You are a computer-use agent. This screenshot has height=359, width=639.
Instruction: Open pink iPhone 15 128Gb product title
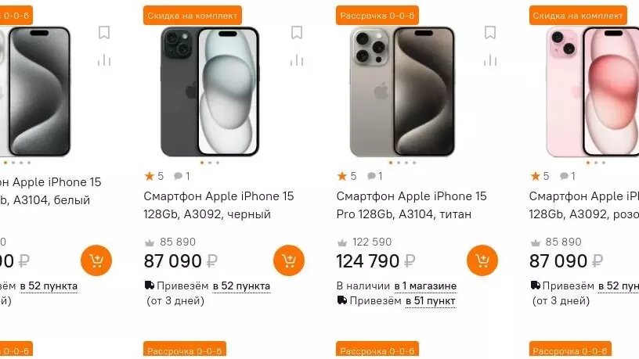[x=584, y=205]
